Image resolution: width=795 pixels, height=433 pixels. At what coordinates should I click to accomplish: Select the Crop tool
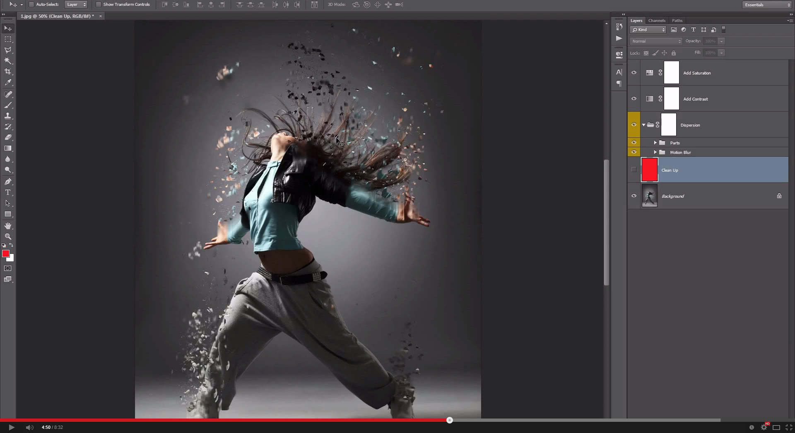8,72
